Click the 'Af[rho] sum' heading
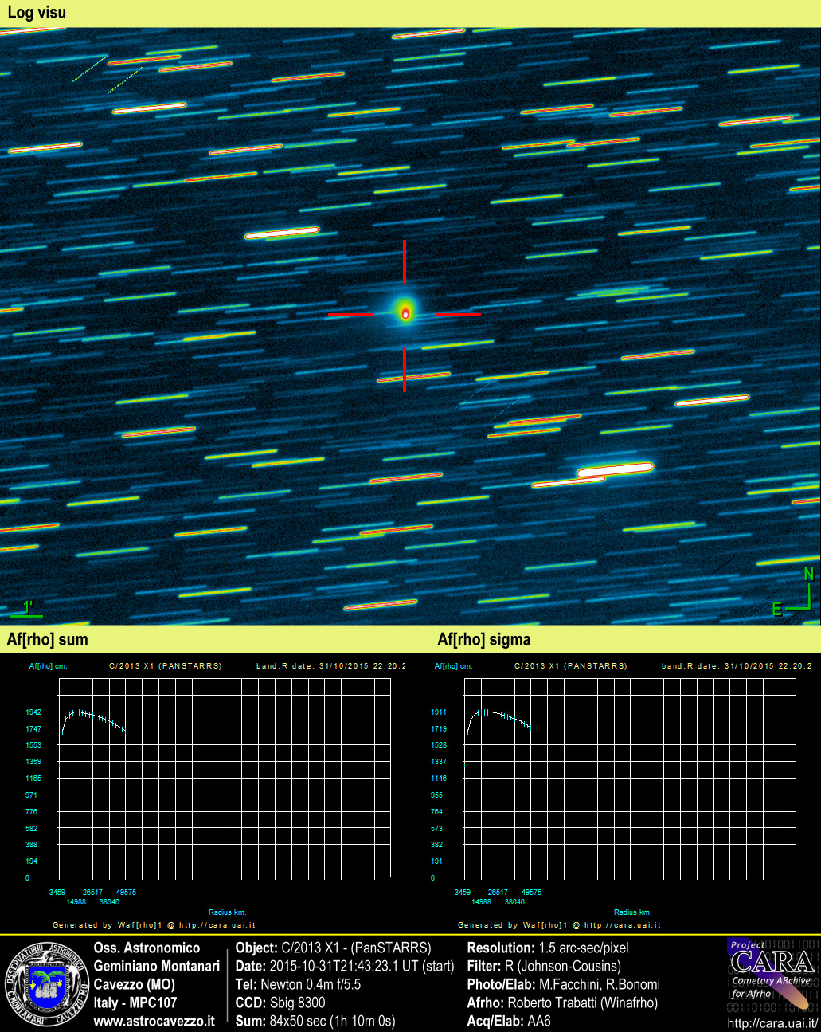The height and width of the screenshot is (1032, 821). click(x=47, y=639)
